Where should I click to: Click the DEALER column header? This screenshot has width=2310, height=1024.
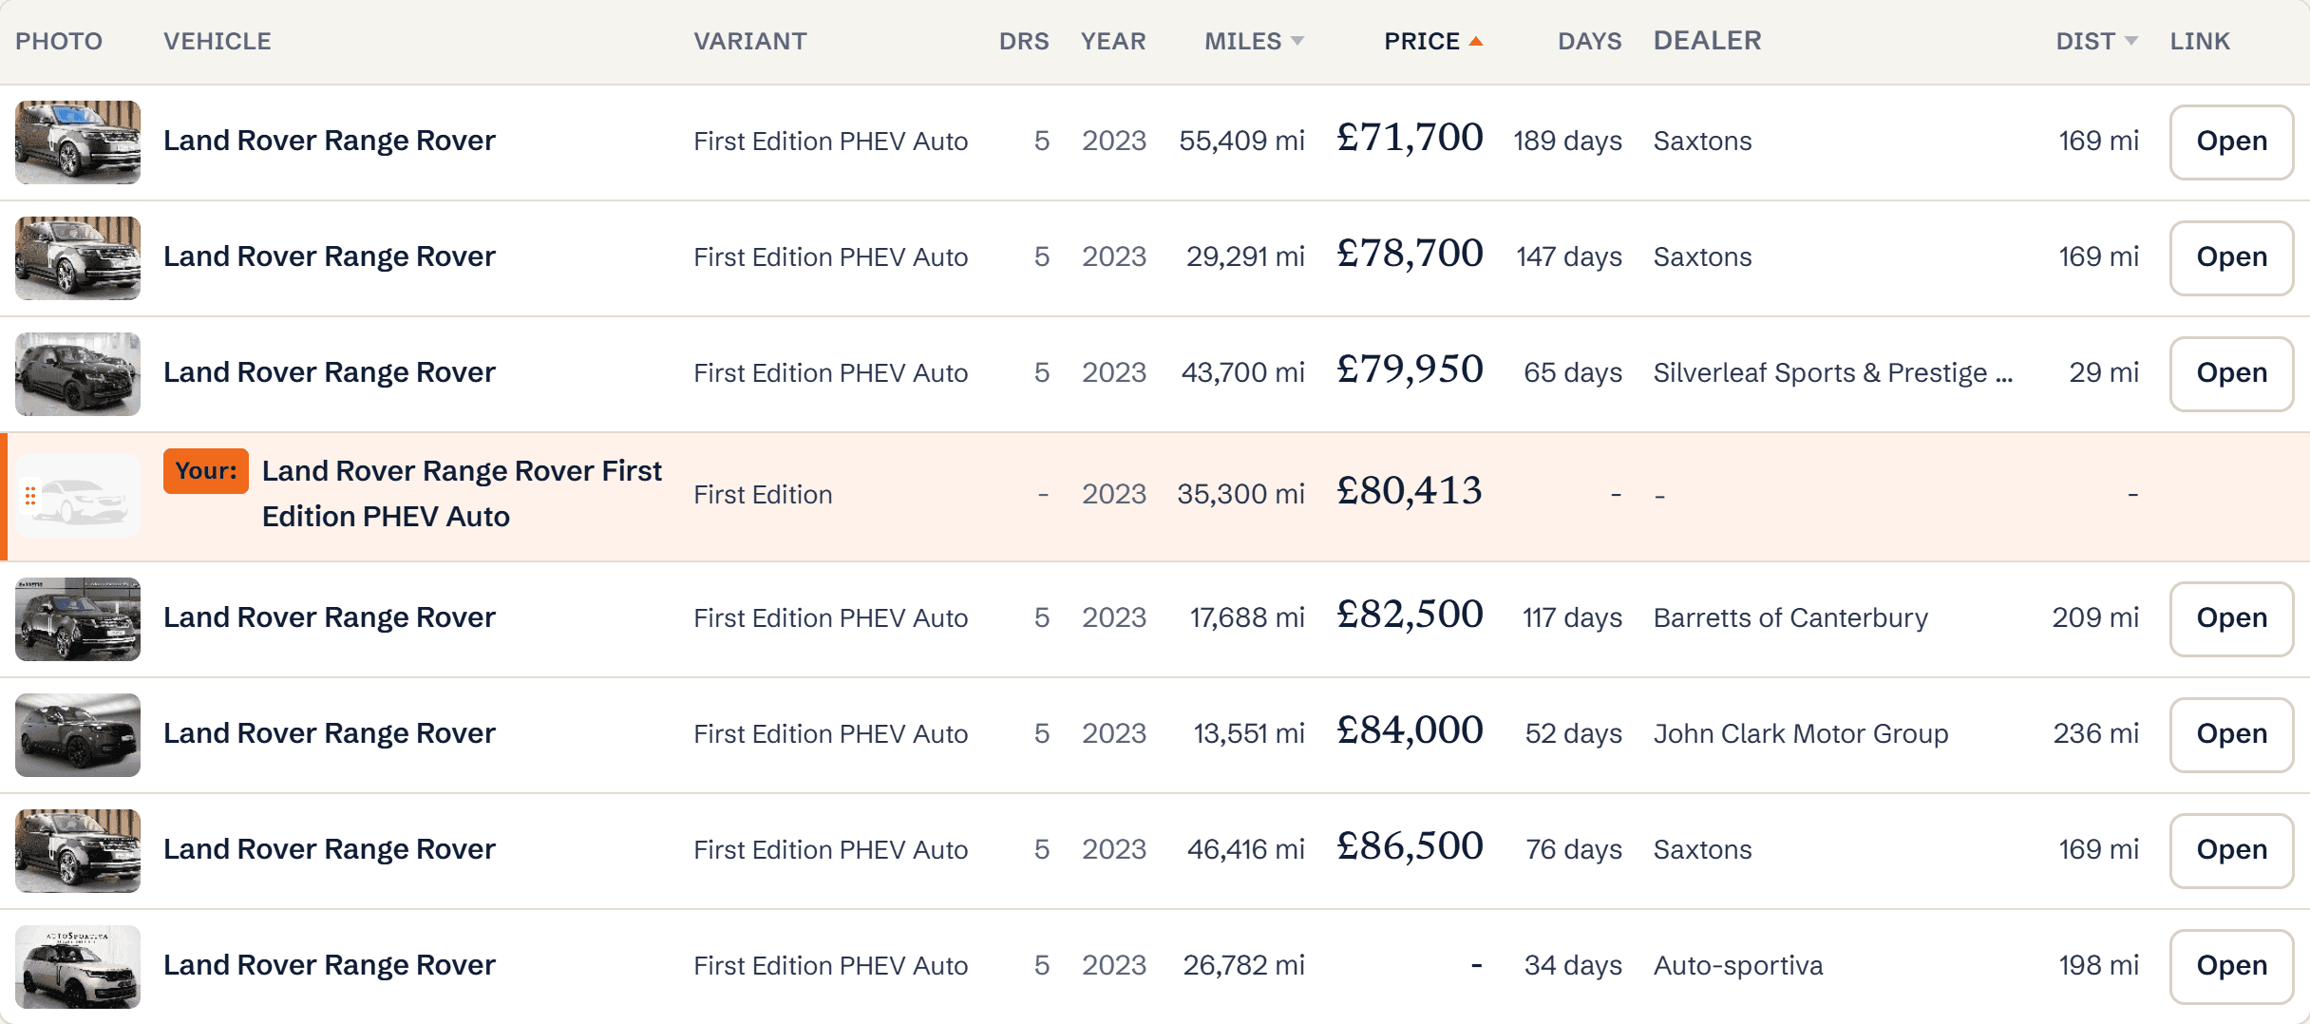tap(1707, 41)
